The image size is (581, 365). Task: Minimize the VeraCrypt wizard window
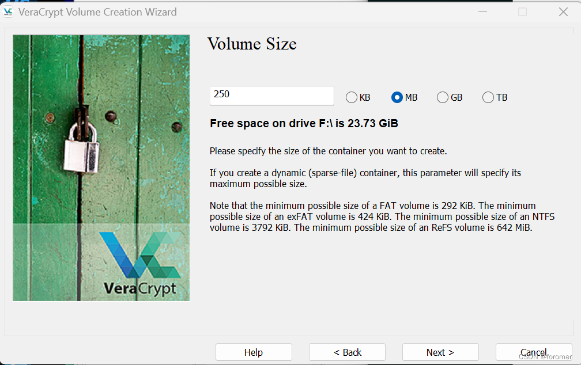[482, 12]
